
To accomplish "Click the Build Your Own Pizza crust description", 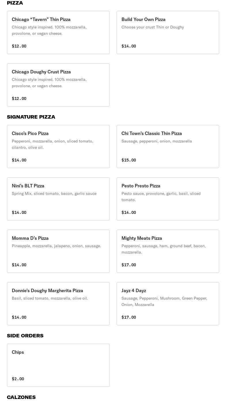I will (x=153, y=27).
